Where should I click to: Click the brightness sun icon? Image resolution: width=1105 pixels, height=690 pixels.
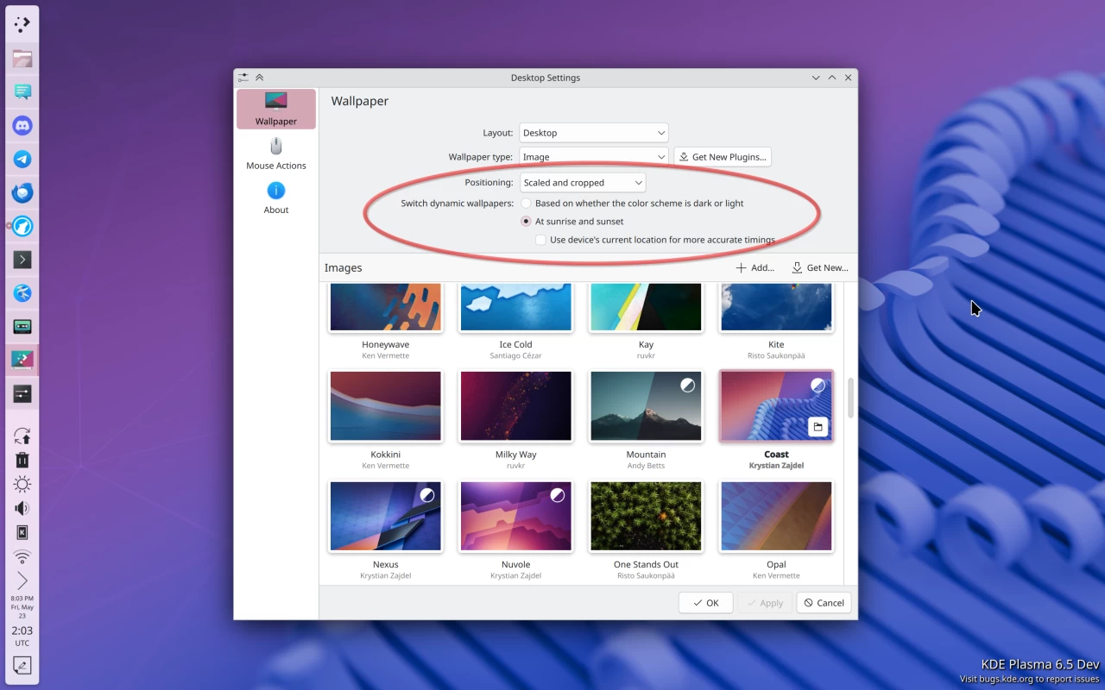[x=22, y=484]
